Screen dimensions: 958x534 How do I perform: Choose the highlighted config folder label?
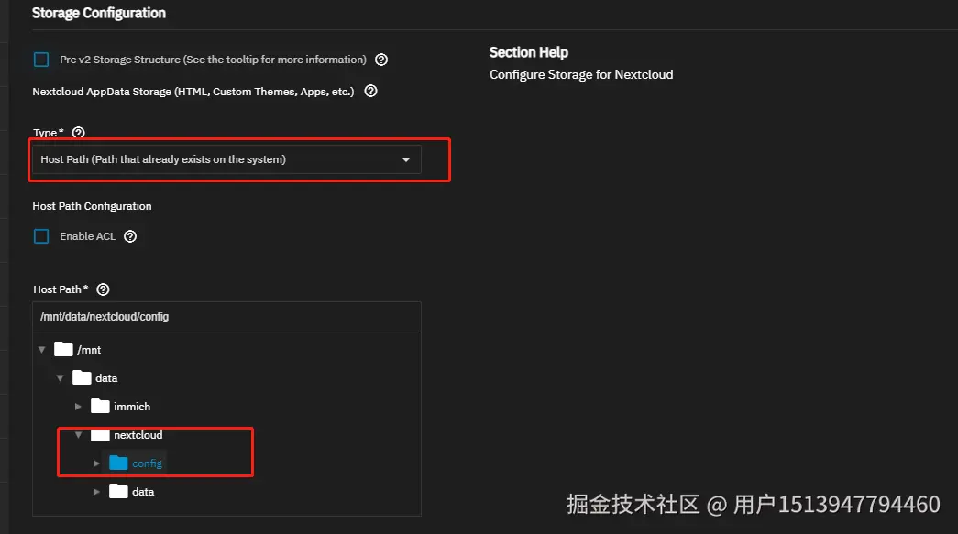tap(148, 463)
